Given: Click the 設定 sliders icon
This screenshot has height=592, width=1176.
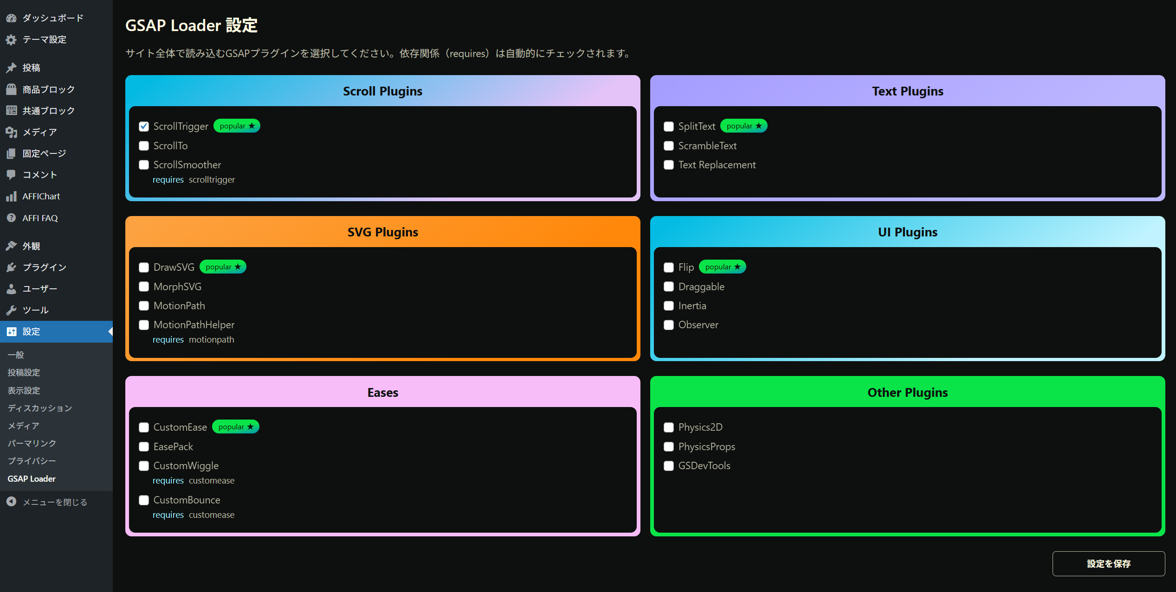Looking at the screenshot, I should pos(11,331).
